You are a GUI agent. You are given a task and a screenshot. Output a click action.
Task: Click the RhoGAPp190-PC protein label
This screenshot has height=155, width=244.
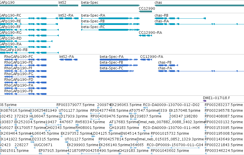tap(19, 57)
